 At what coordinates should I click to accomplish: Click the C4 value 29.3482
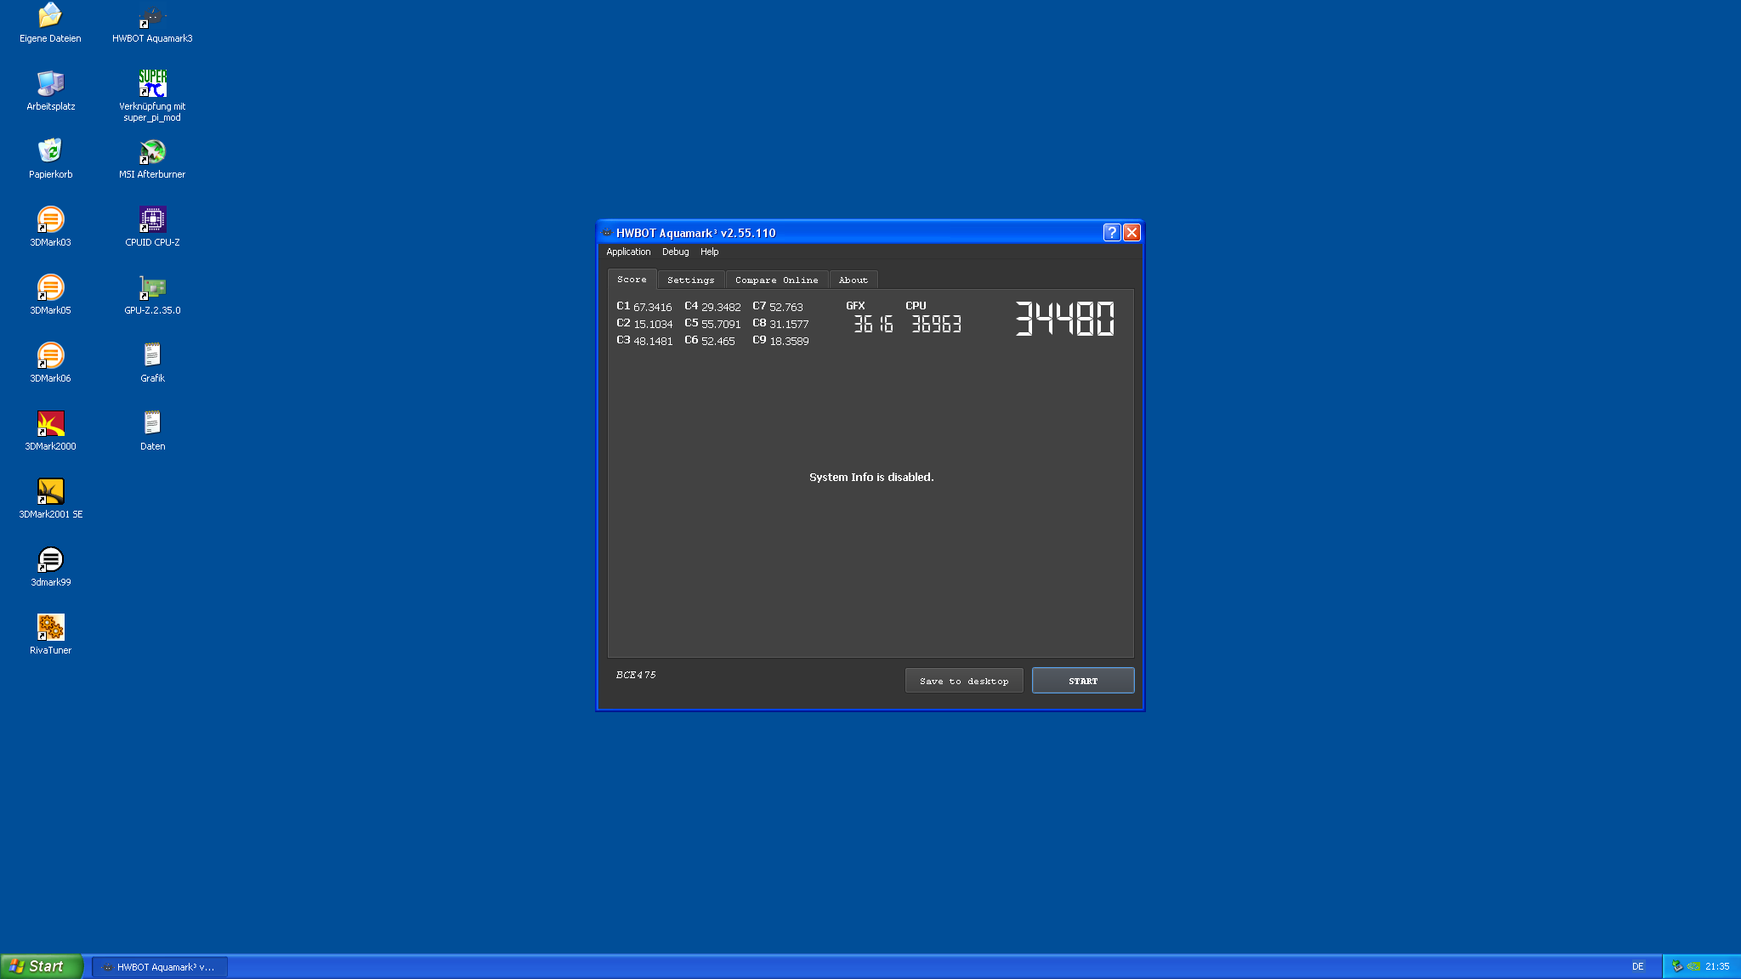coord(721,308)
